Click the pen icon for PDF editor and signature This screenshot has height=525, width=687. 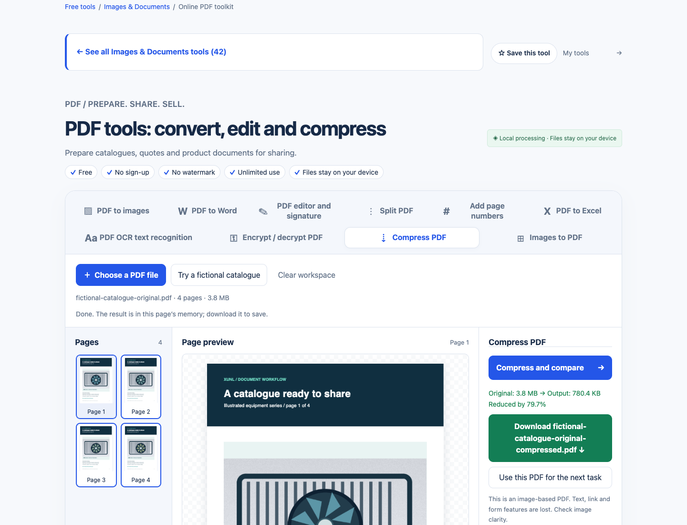click(x=263, y=211)
